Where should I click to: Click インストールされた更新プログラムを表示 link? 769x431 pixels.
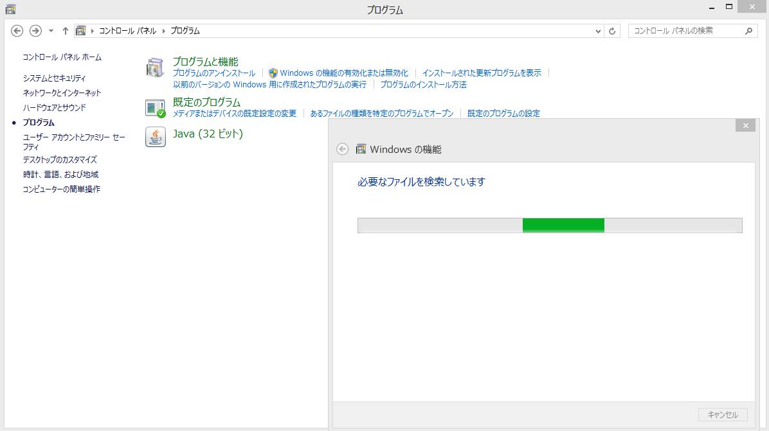pos(482,73)
